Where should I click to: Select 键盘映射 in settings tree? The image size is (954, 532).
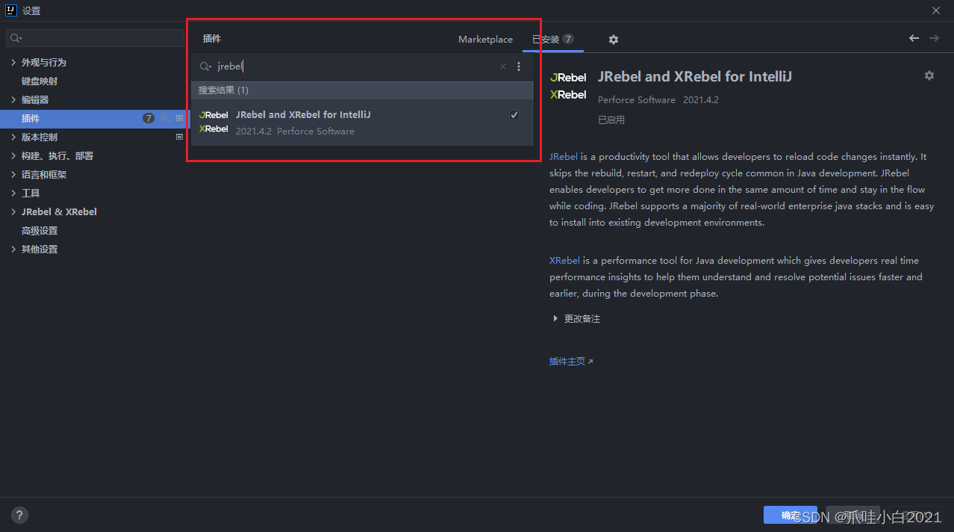(40, 81)
